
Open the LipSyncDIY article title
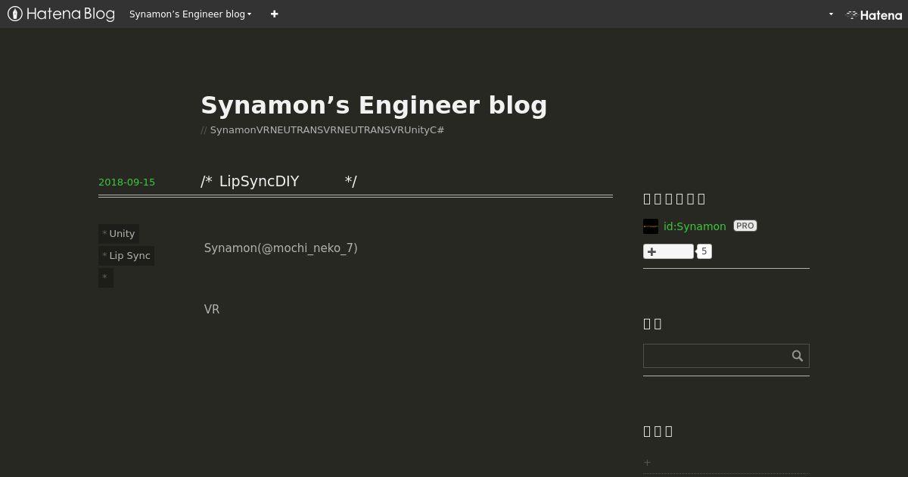click(278, 181)
